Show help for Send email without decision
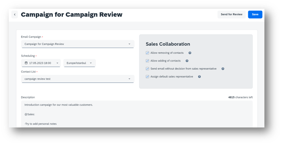 coord(223,69)
